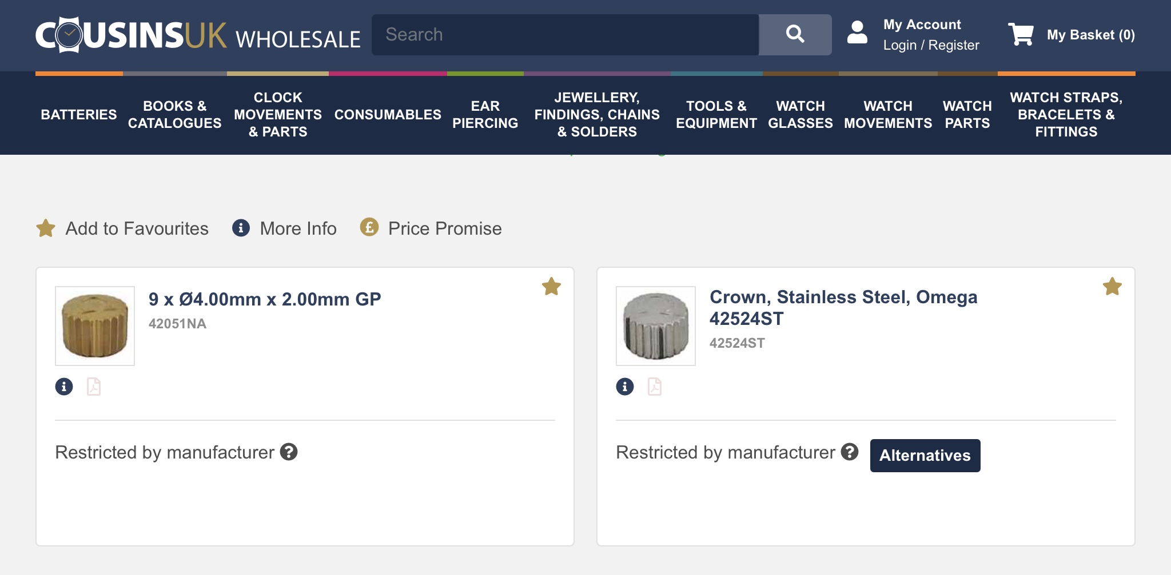Click help icon next to Alternatives button
Viewport: 1171px width, 575px height.
click(850, 452)
